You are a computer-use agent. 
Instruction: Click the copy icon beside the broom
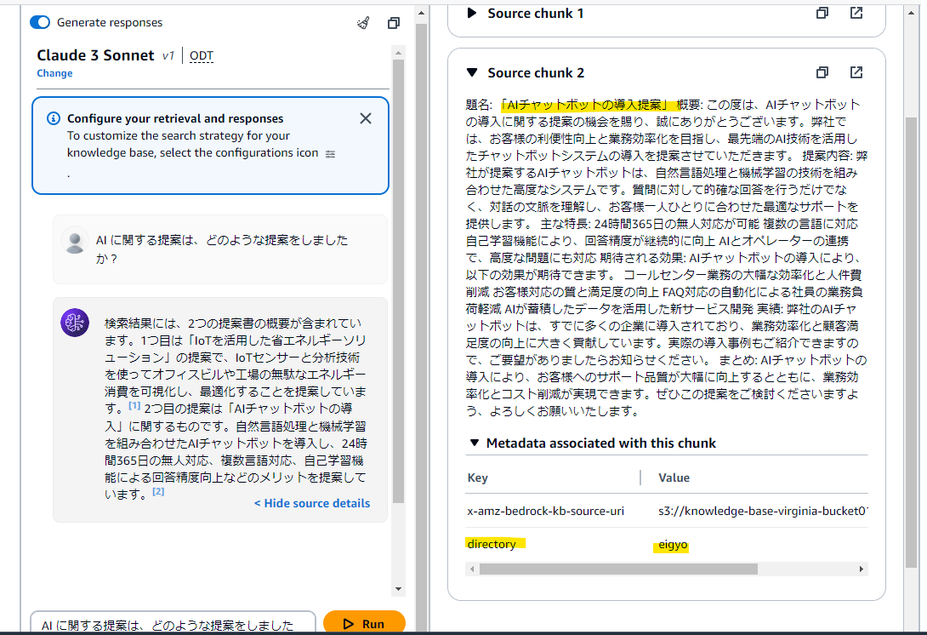pyautogui.click(x=394, y=23)
